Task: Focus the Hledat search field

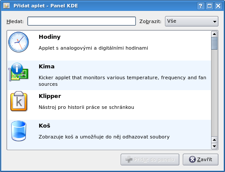Action: pos(82,21)
